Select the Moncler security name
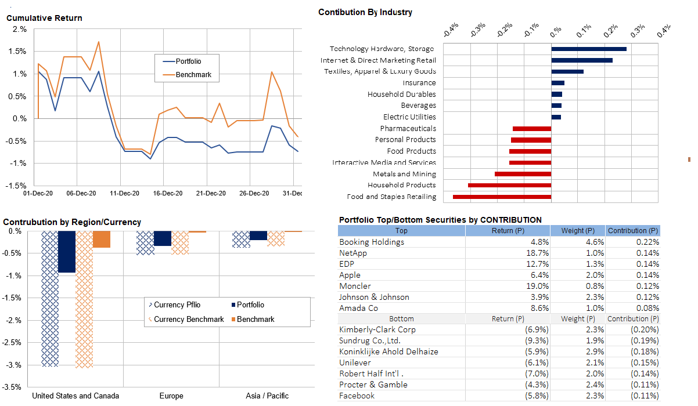The image size is (698, 406). [x=354, y=286]
